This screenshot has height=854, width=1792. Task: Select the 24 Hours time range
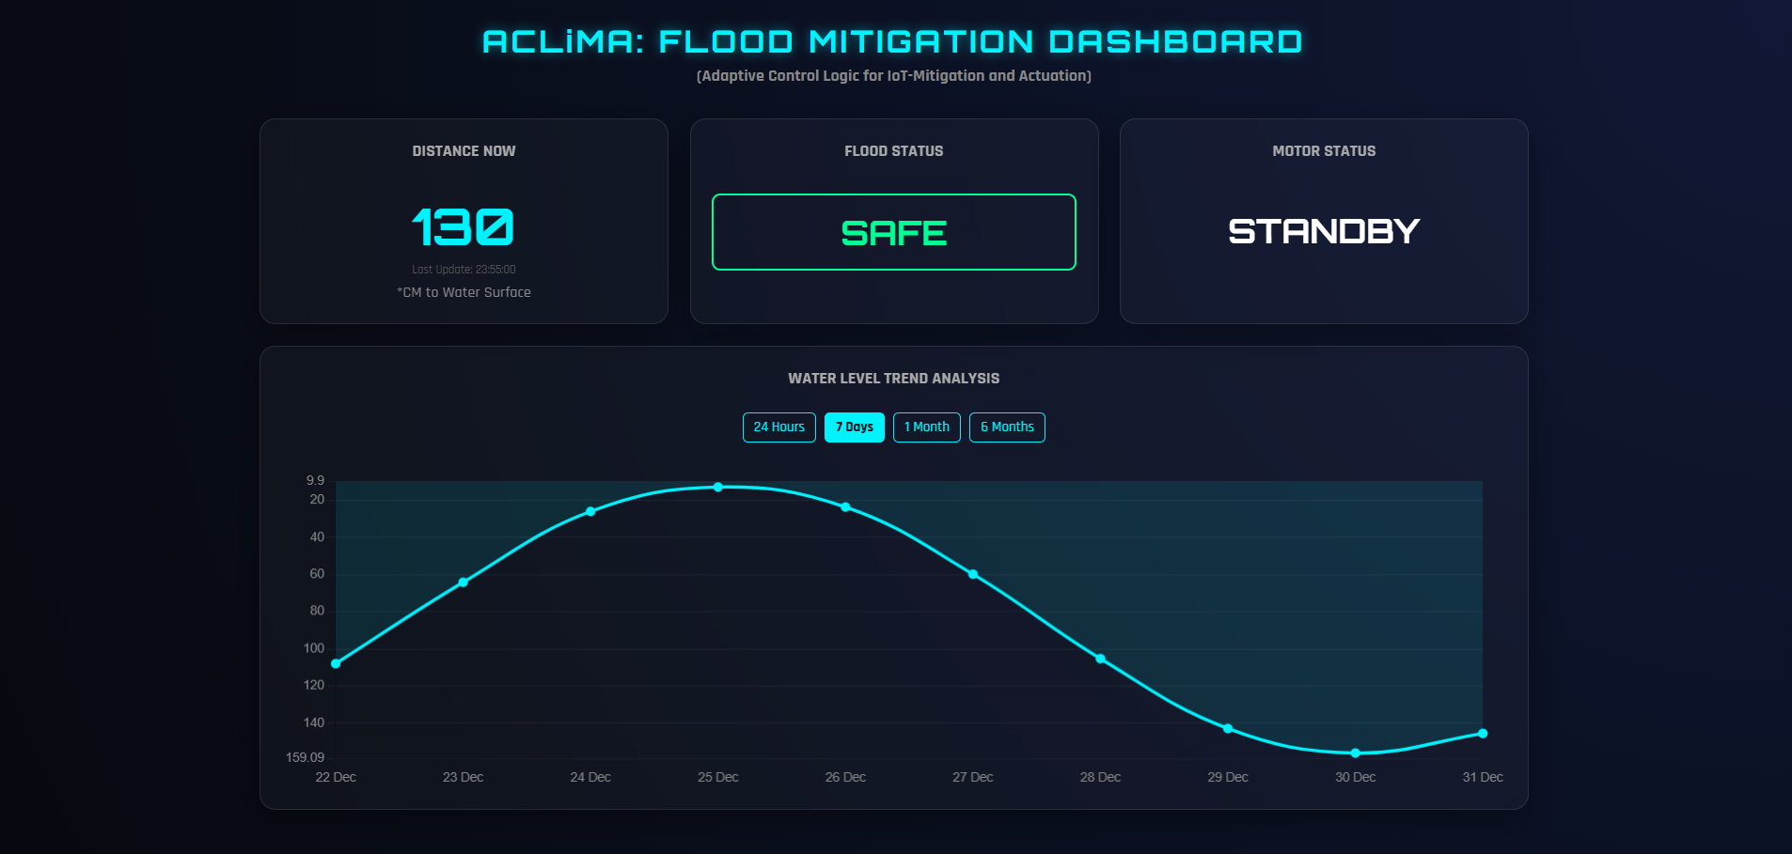pos(778,427)
